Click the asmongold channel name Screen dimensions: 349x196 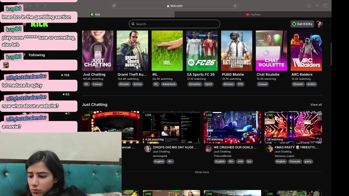click(x=160, y=156)
